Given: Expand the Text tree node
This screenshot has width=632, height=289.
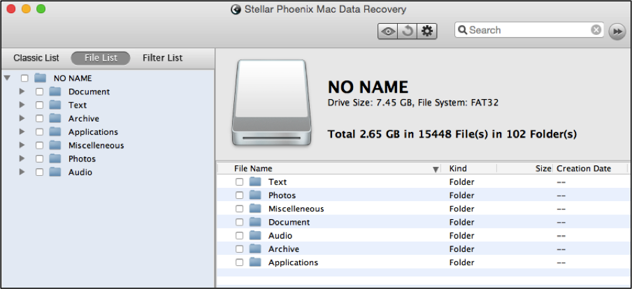Looking at the screenshot, I should coord(22,105).
